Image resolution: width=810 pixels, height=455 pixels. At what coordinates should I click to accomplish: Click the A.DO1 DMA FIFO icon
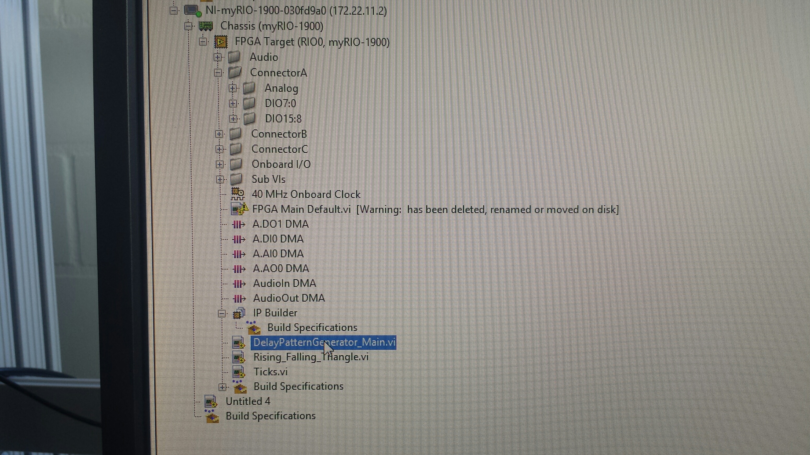pos(238,224)
